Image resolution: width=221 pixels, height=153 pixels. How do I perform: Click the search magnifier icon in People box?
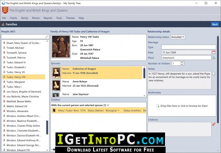click(x=47, y=37)
